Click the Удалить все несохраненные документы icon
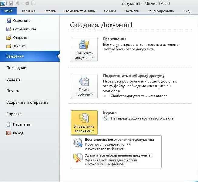198x182 pixels. [78, 158]
